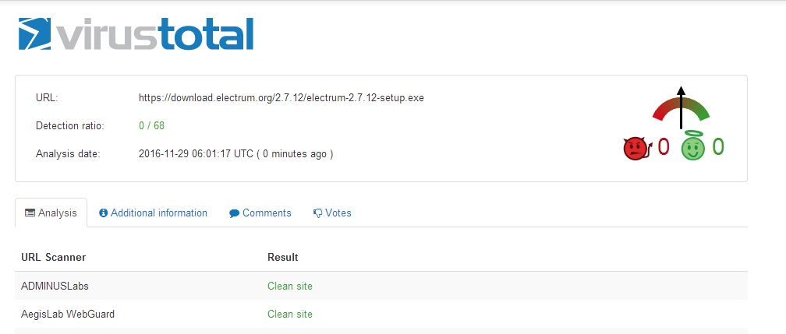Click the electrum setup.exe URL text
This screenshot has width=786, height=334.
281,97
